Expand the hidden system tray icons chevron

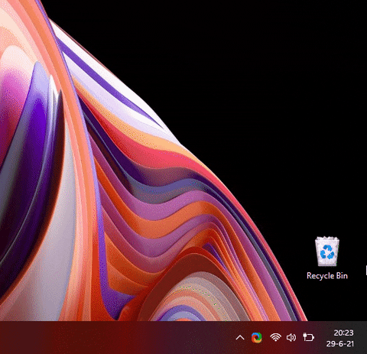pyautogui.click(x=240, y=338)
